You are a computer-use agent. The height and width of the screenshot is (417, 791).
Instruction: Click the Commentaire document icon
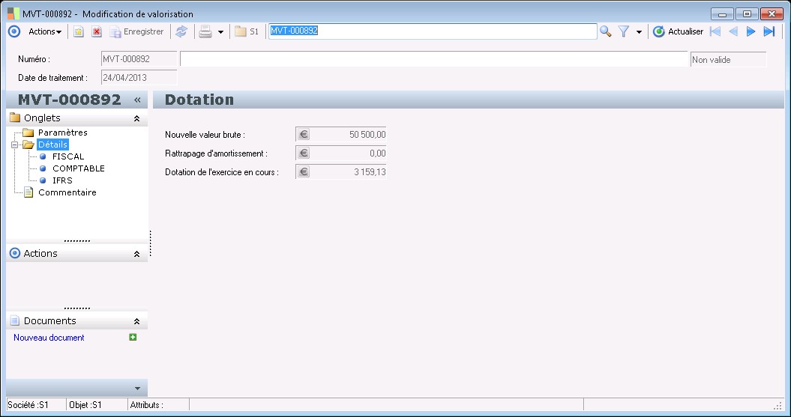(x=28, y=192)
